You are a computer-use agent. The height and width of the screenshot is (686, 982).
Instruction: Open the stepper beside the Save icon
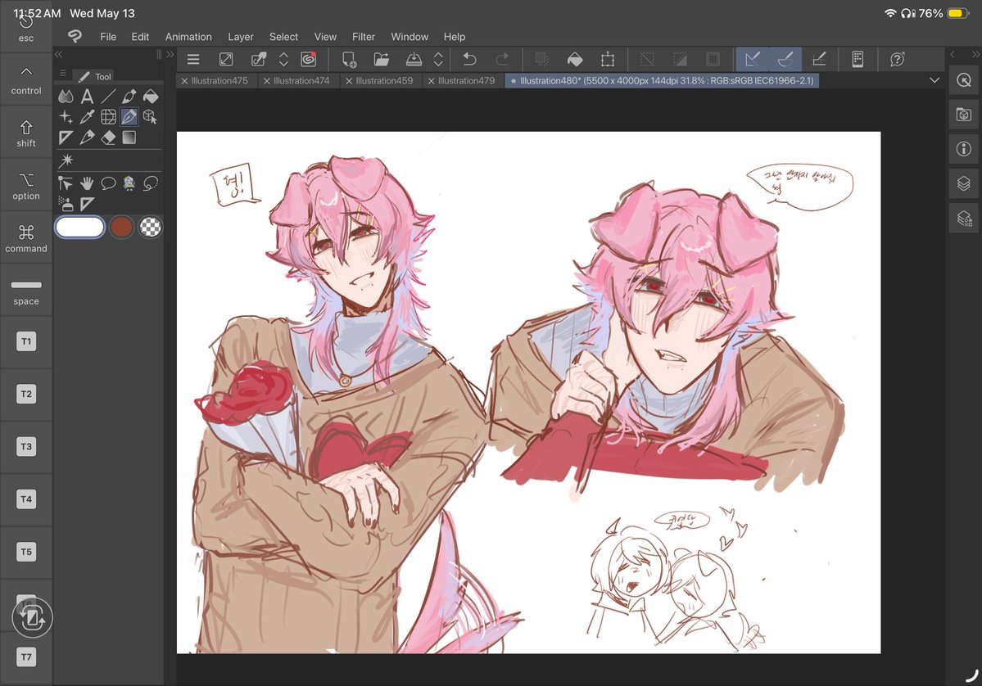pos(438,60)
